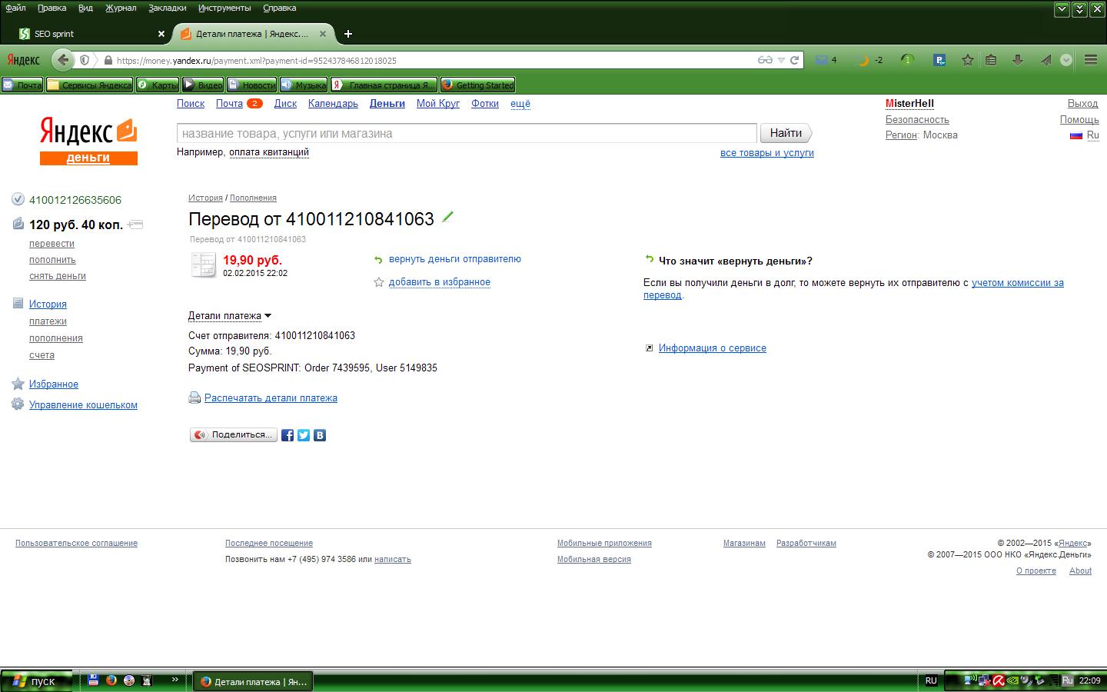Share the payment on Twitter
Screen dimensions: 1107x692
click(x=304, y=435)
